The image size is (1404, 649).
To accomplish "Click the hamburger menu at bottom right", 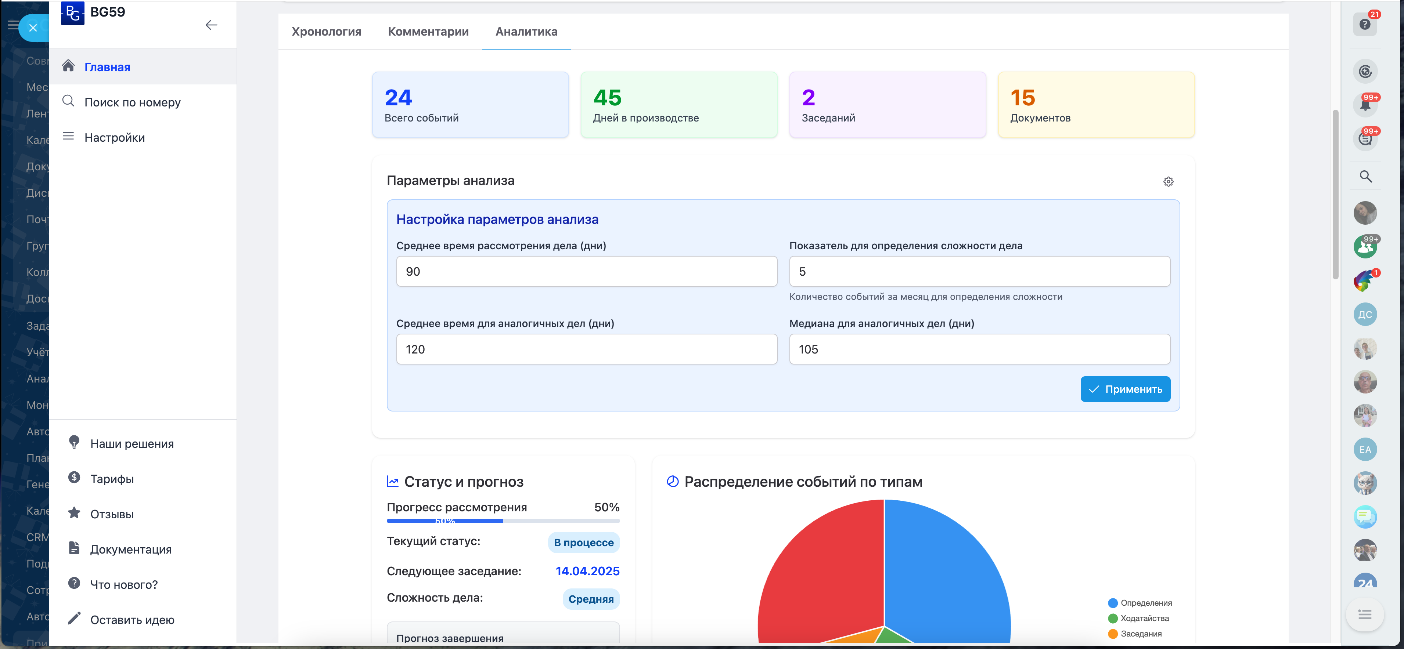I will coord(1364,615).
